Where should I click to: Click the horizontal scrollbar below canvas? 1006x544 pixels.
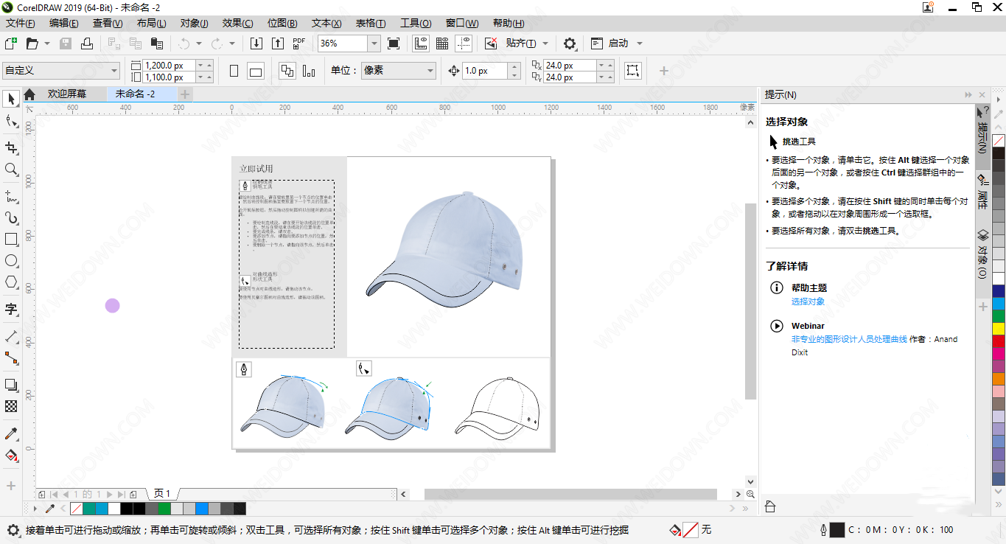tap(570, 494)
